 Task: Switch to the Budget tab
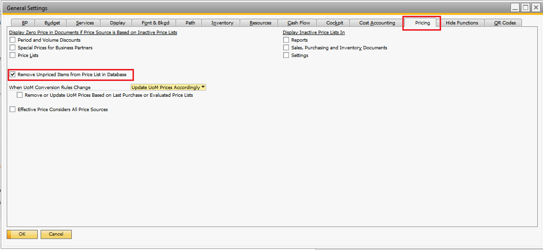pos(52,23)
